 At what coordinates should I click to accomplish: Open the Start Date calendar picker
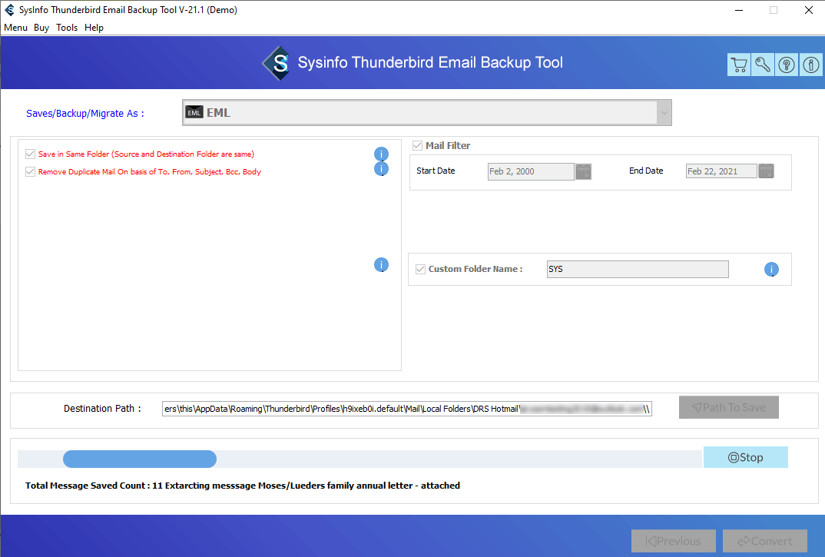(583, 171)
